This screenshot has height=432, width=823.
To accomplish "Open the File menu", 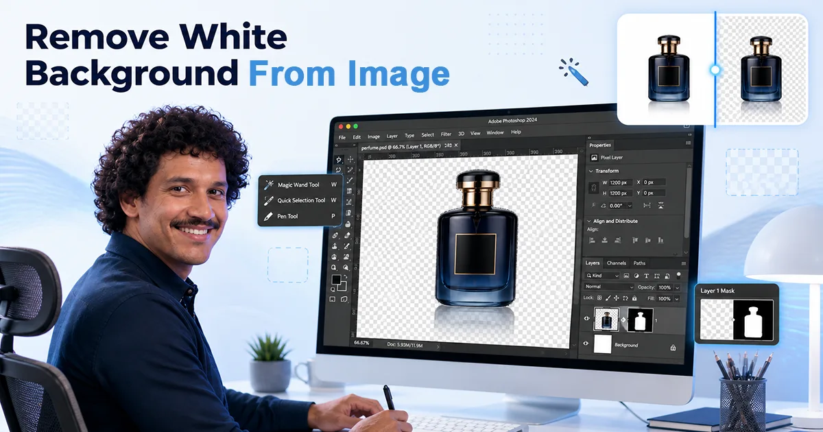I will tap(342, 137).
